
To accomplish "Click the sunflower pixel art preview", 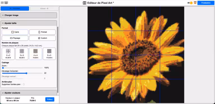I will (136, 55).
